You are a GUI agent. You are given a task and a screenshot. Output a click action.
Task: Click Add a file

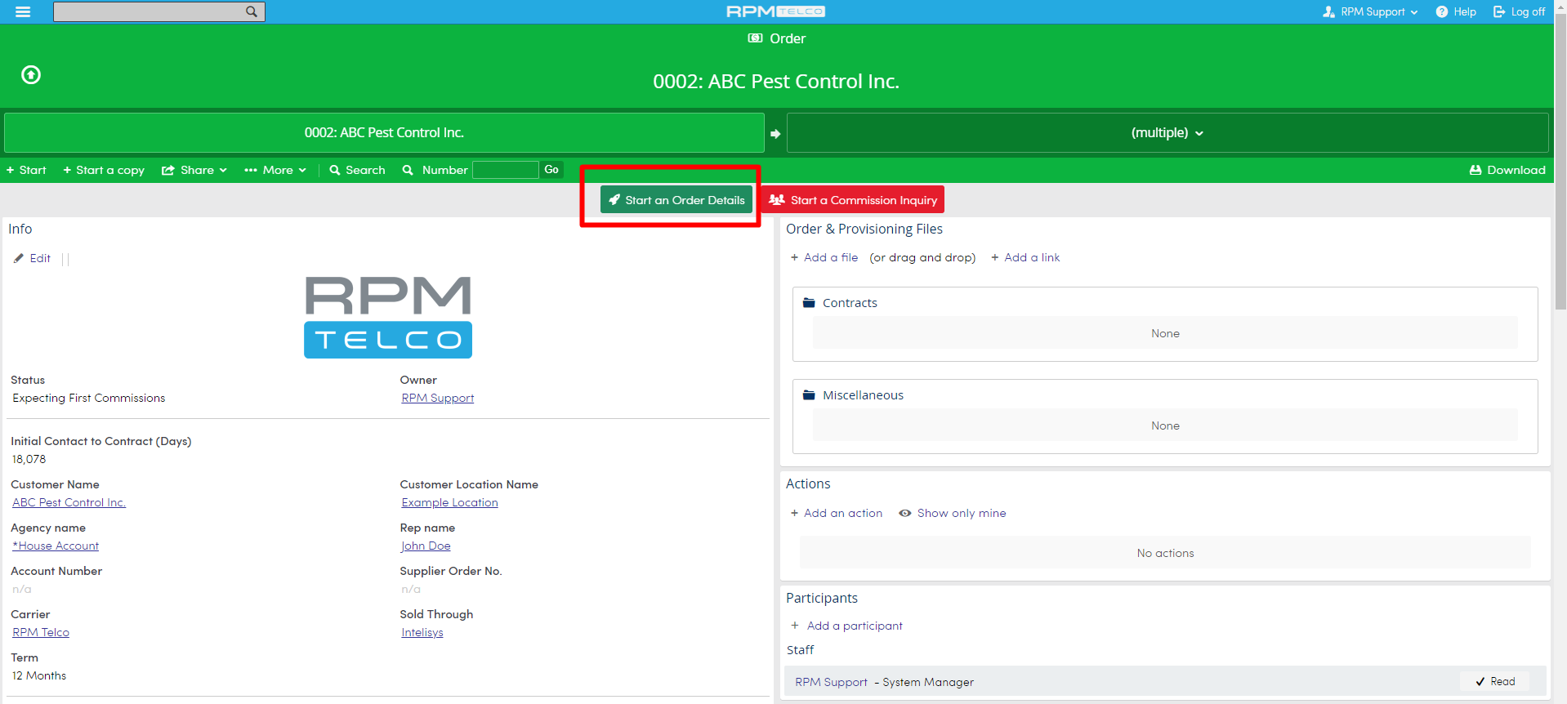click(824, 257)
